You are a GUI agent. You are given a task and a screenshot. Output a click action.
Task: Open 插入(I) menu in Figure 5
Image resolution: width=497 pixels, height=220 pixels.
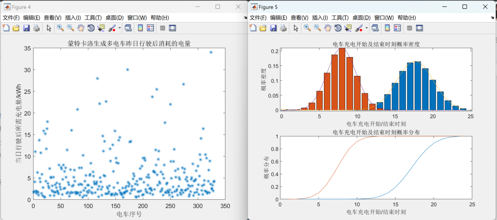tap(320, 18)
